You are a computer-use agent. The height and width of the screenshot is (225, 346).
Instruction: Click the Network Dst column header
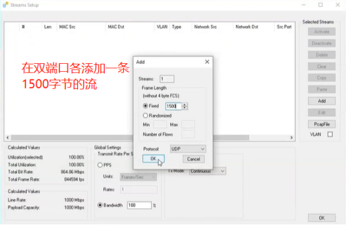[x=247, y=27]
